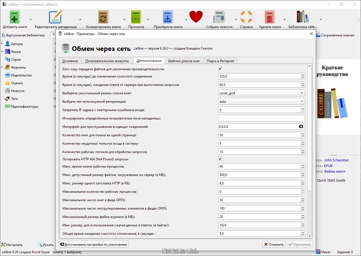Click Удалить книги trash icon
Image resolution: width=361 pixels, height=256 pixels.
[x=270, y=17]
